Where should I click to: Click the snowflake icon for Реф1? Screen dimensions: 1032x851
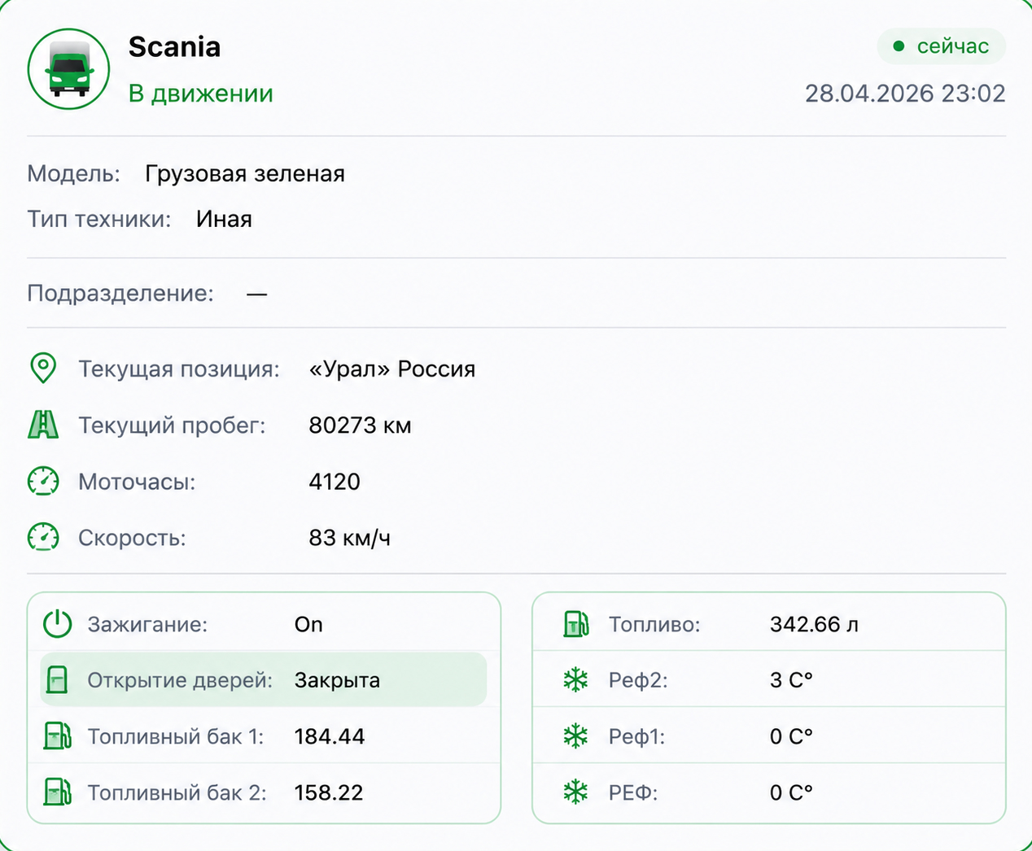[576, 736]
